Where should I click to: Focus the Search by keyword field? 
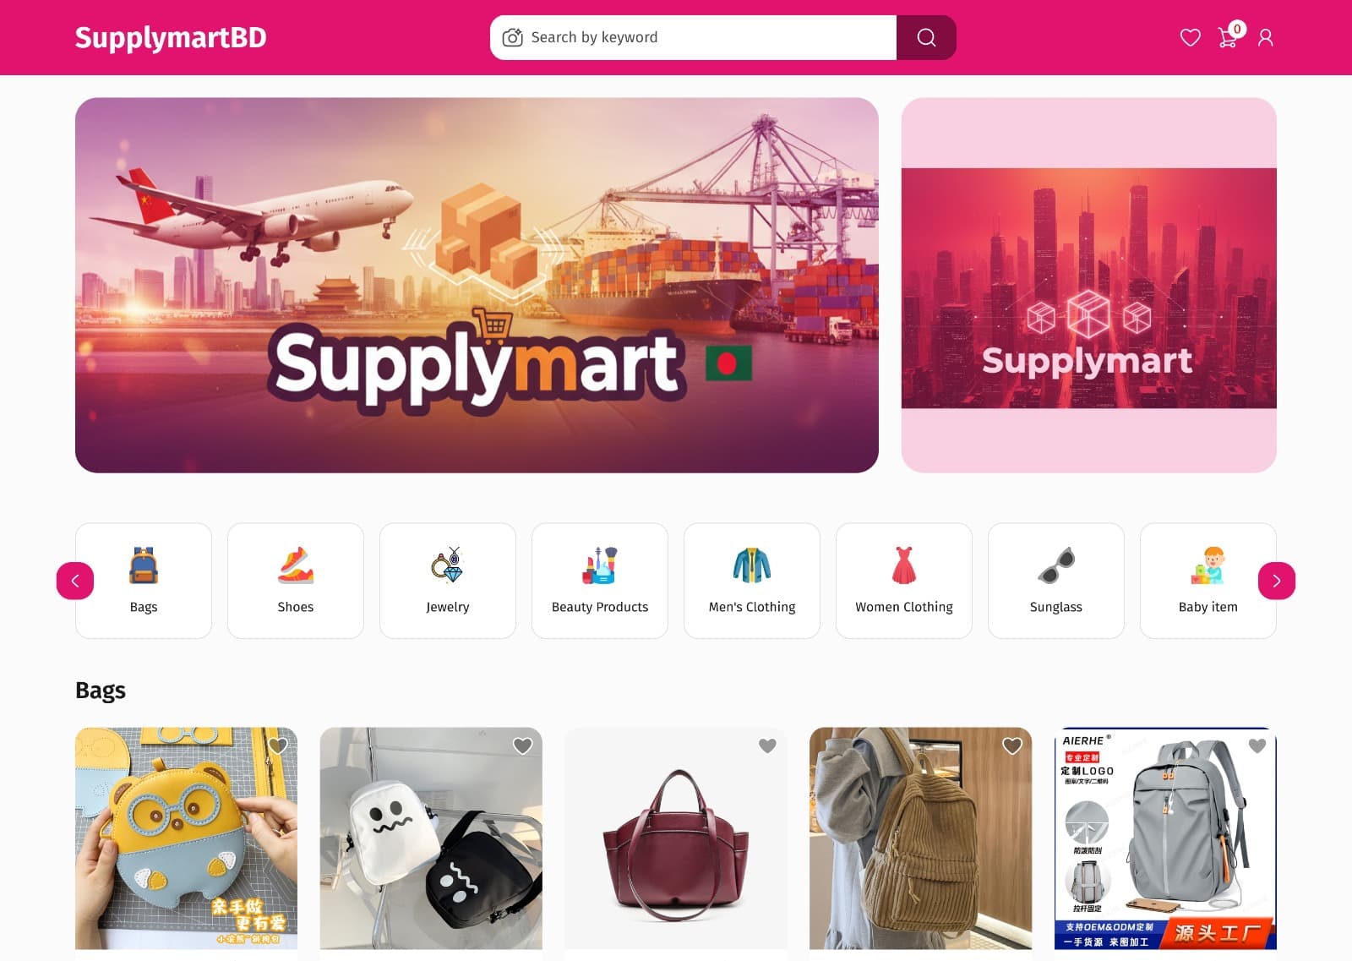click(710, 37)
